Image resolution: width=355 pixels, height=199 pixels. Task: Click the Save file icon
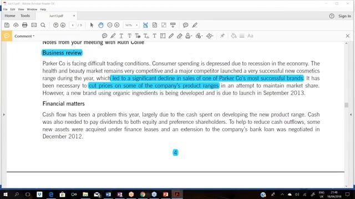(x=7, y=25)
